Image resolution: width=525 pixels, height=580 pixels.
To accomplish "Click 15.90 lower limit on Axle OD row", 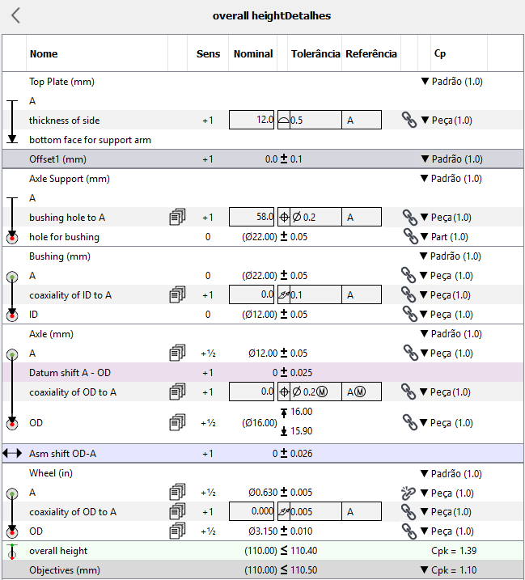I will 301,431.
